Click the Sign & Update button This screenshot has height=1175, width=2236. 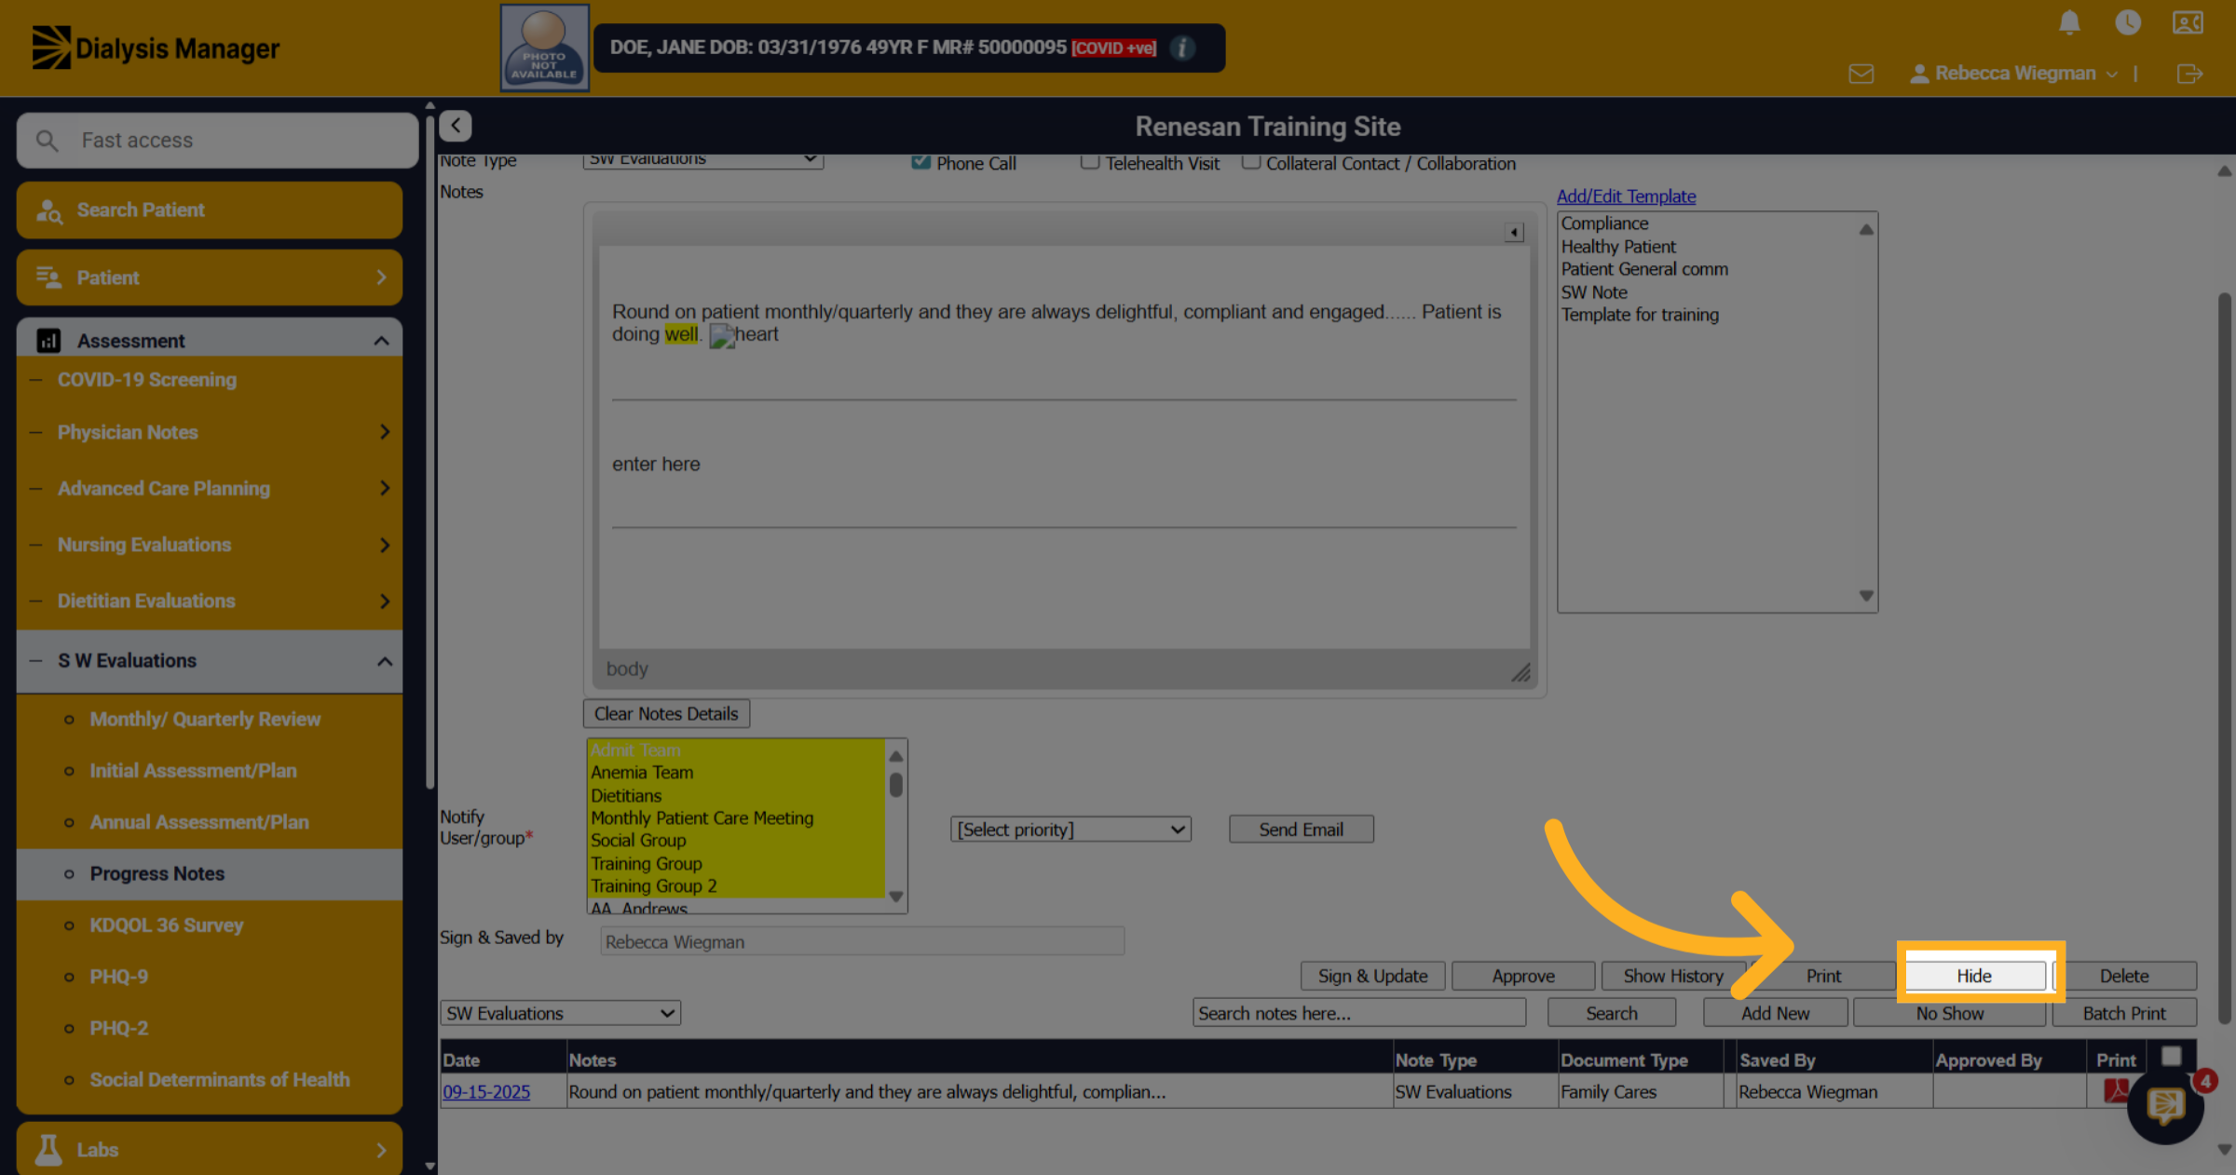click(x=1372, y=976)
